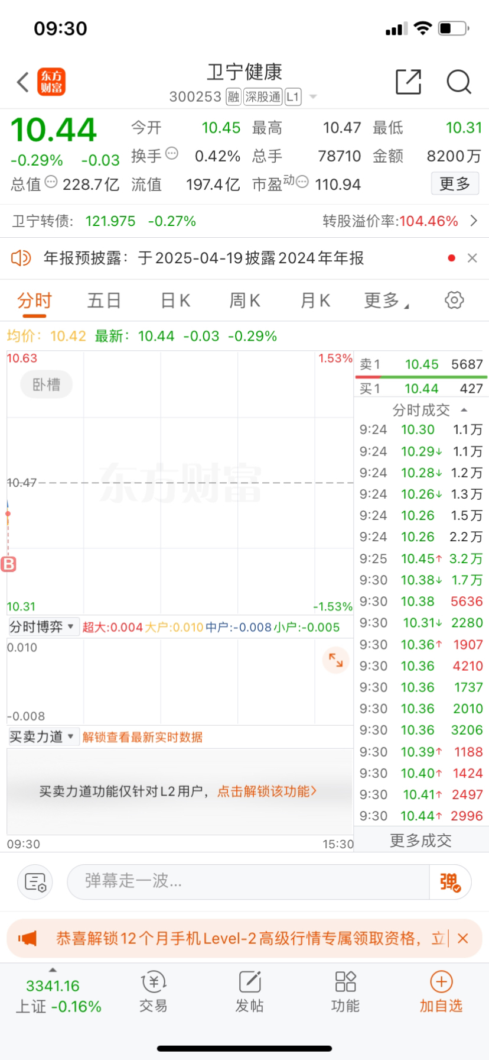Tap the speaker announcement icon
The height and width of the screenshot is (1060, 489).
pyautogui.click(x=21, y=258)
